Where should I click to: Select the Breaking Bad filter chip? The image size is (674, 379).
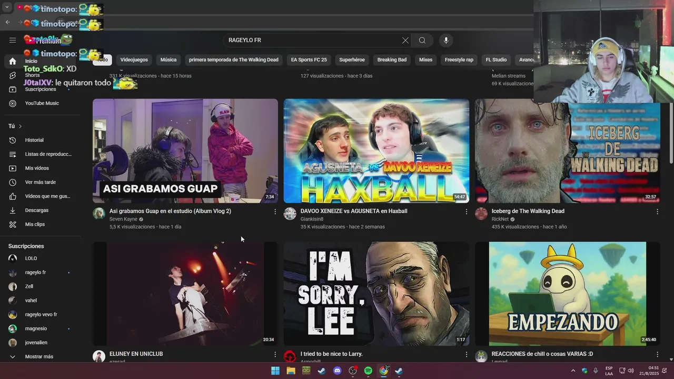[x=392, y=60]
